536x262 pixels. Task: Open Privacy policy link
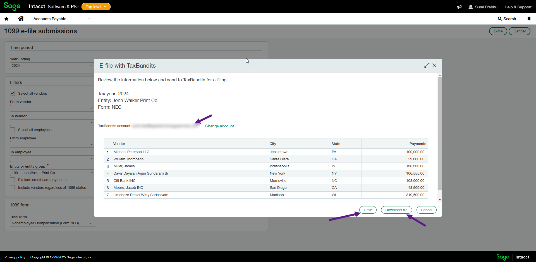click(15, 257)
